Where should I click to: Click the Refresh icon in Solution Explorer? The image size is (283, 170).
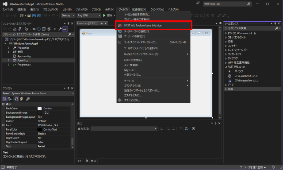[39, 29]
